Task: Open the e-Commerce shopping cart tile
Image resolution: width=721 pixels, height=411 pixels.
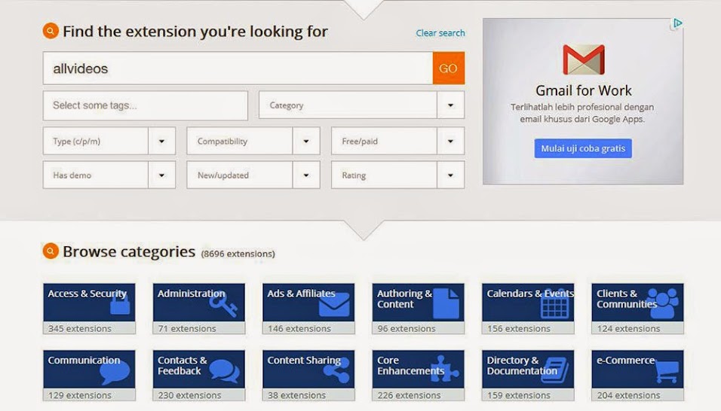Action: 637,369
